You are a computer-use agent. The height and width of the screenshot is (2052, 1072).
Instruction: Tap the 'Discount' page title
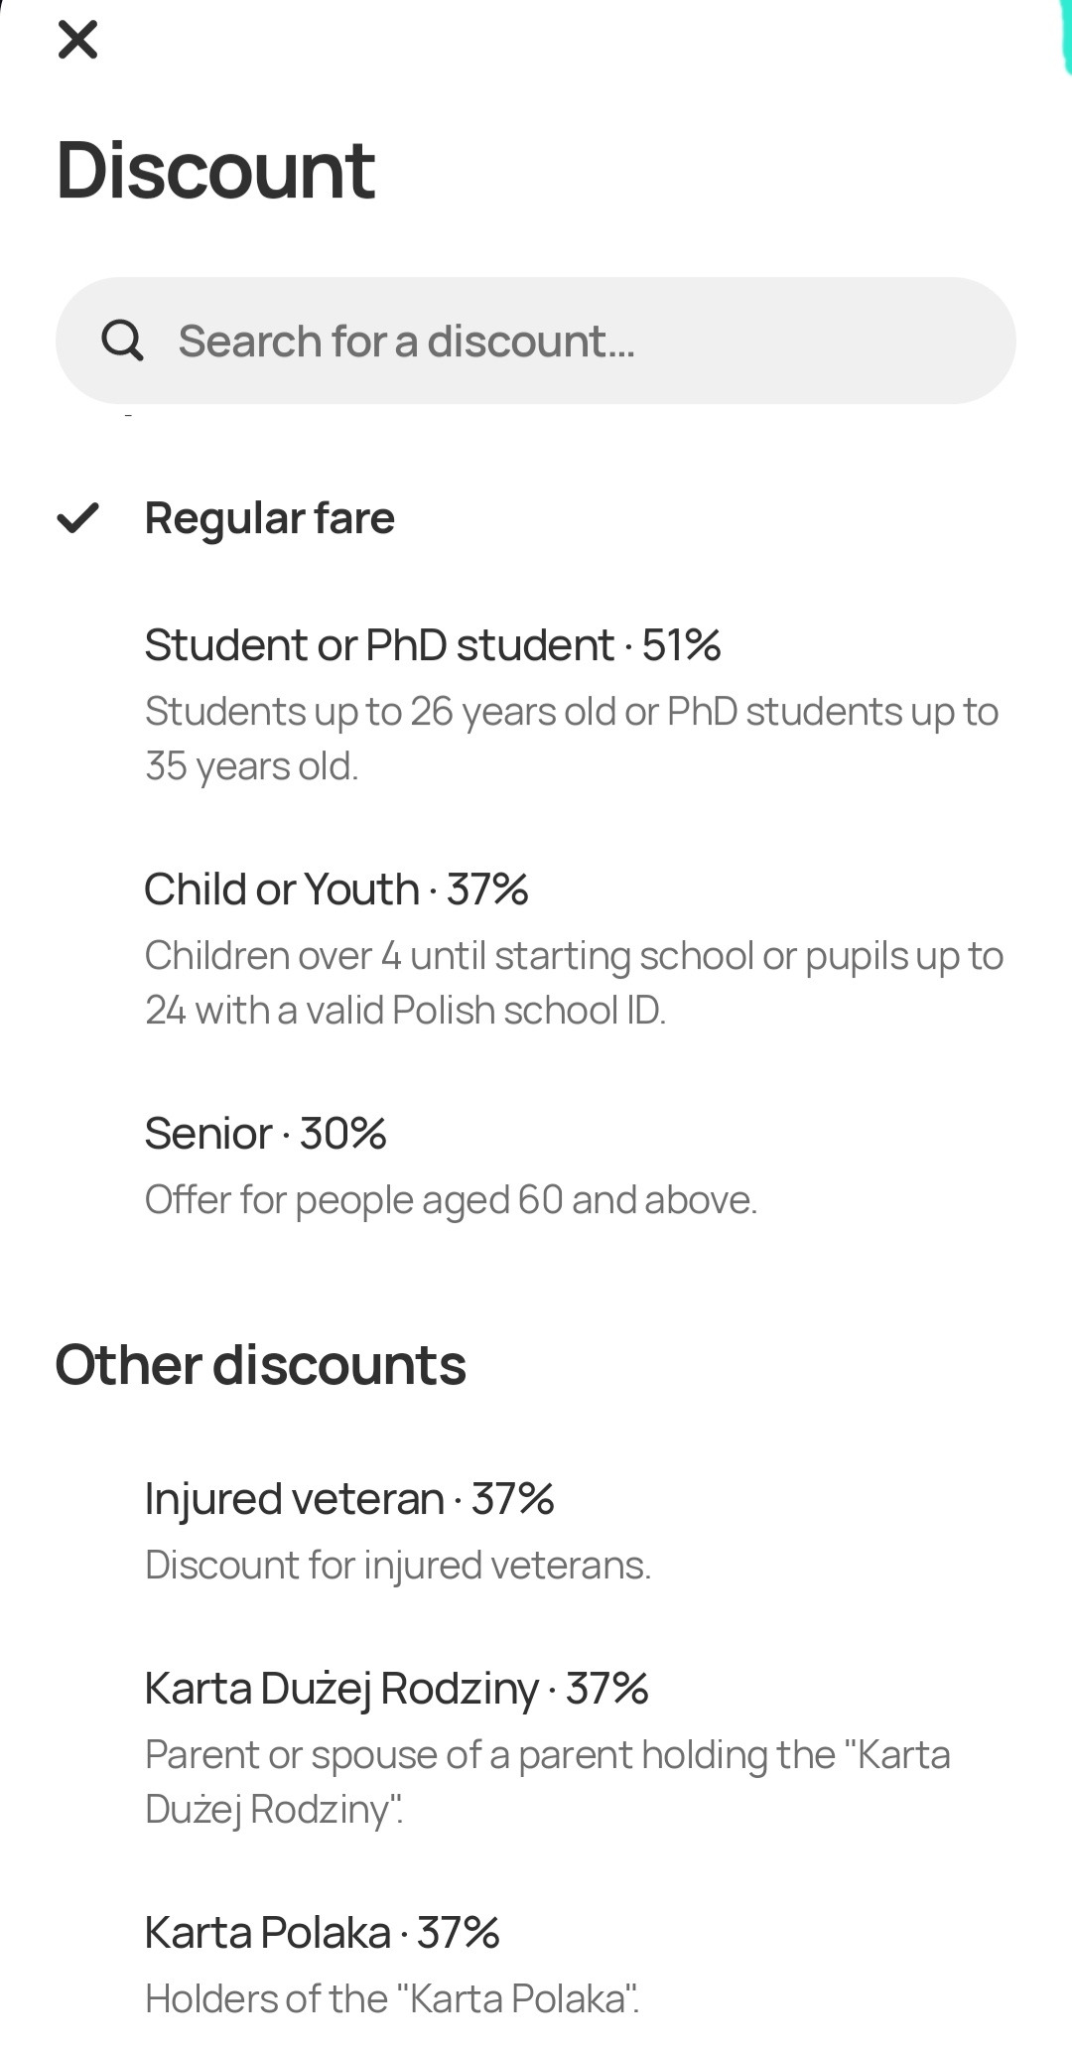tap(215, 170)
